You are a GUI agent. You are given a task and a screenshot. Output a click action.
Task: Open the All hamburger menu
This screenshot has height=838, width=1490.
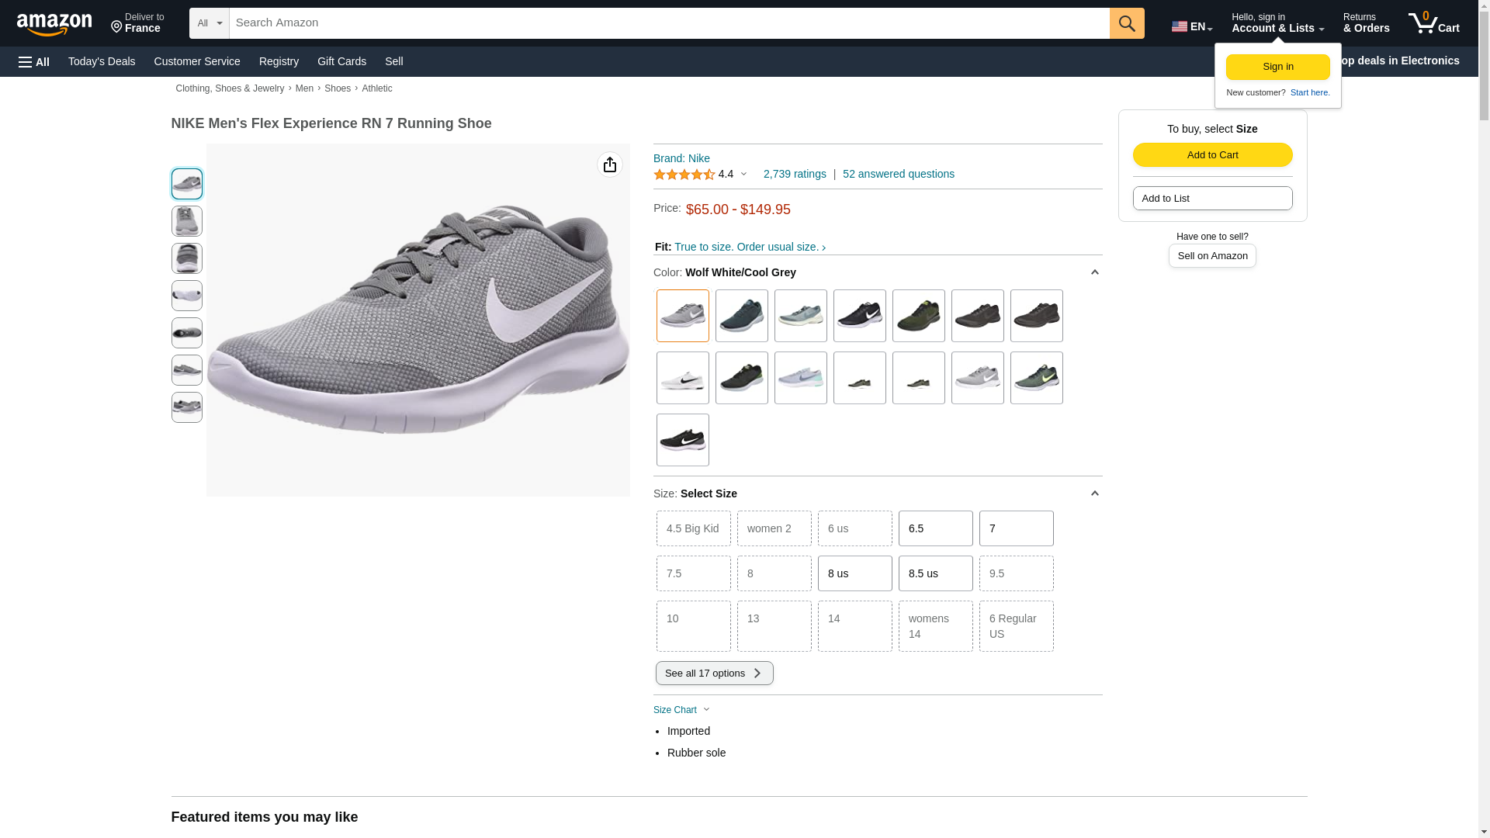tap(34, 61)
